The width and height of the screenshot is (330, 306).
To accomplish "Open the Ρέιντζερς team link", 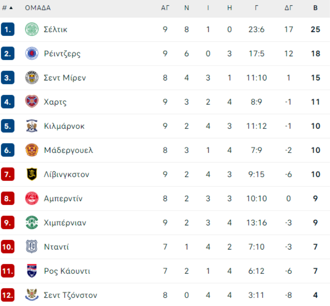I will pos(62,54).
